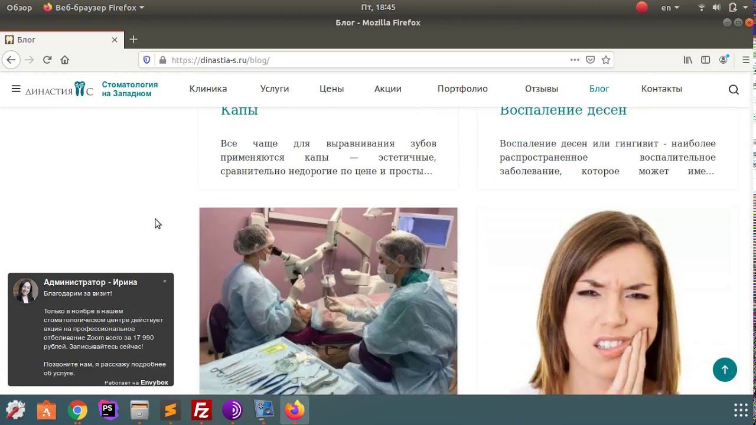Open the tracking protection shield
756x425 pixels.
[147, 60]
